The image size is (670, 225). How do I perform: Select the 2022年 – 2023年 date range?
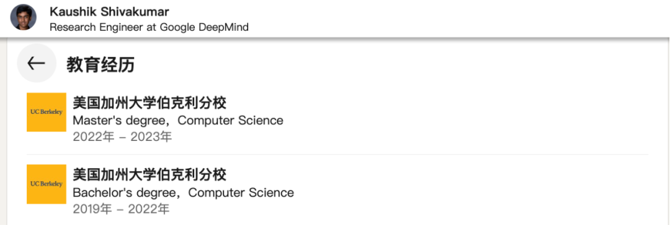122,137
